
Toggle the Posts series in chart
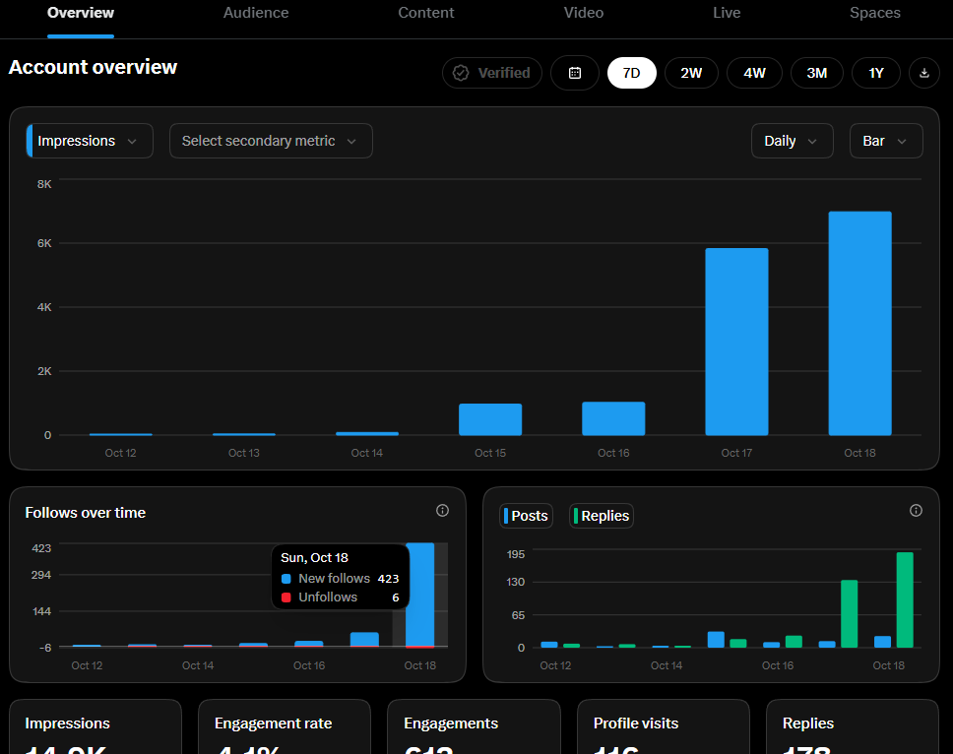tap(527, 516)
